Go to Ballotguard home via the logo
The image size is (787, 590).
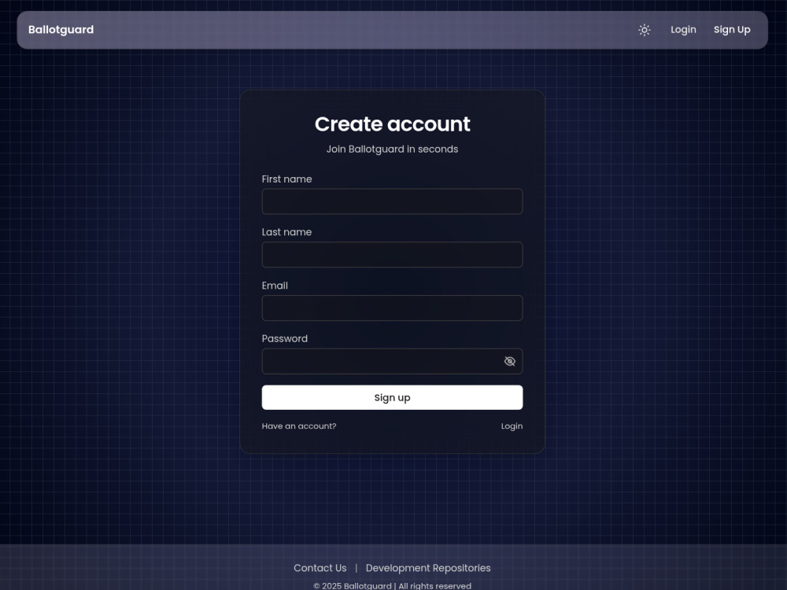click(61, 30)
